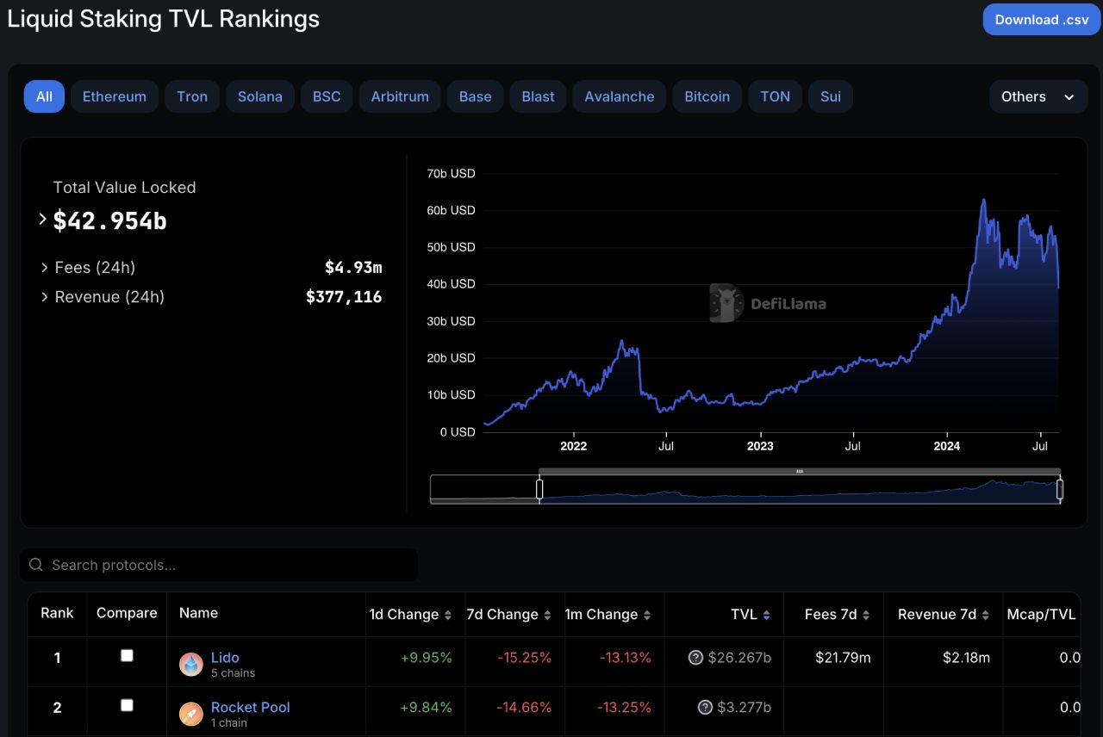
Task: Open the Rocket Pool protocol link
Action: coord(251,707)
